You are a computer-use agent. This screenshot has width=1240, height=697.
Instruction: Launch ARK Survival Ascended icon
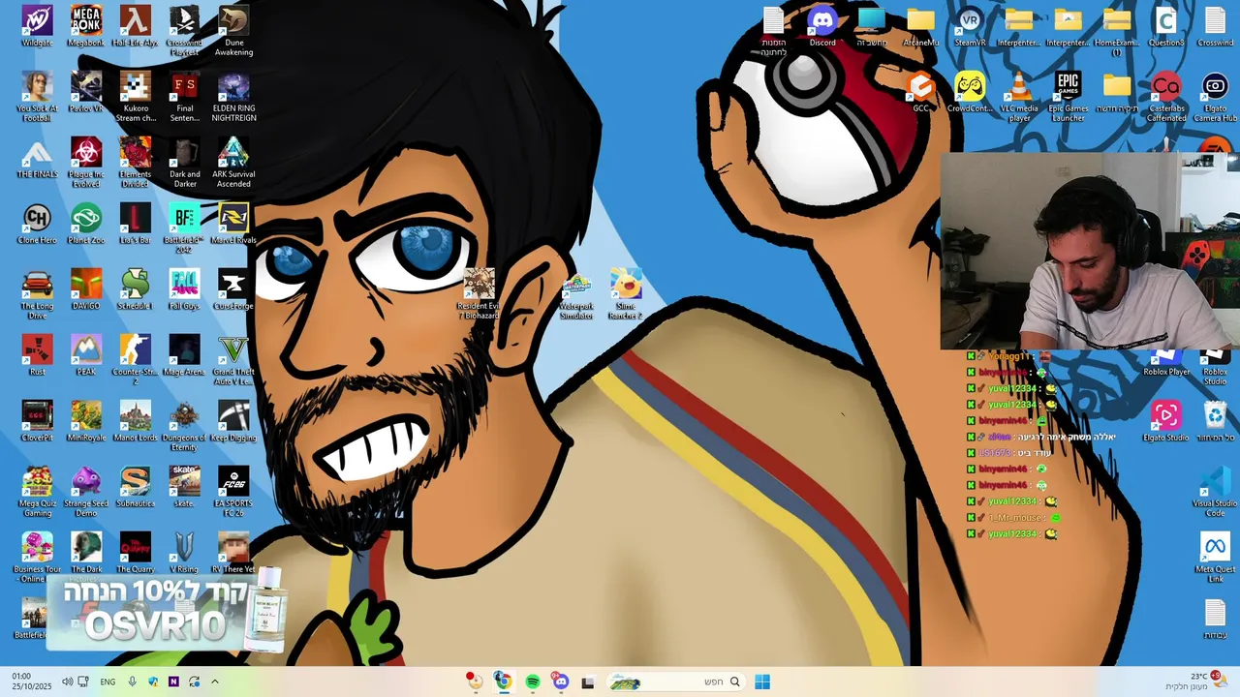pyautogui.click(x=233, y=163)
